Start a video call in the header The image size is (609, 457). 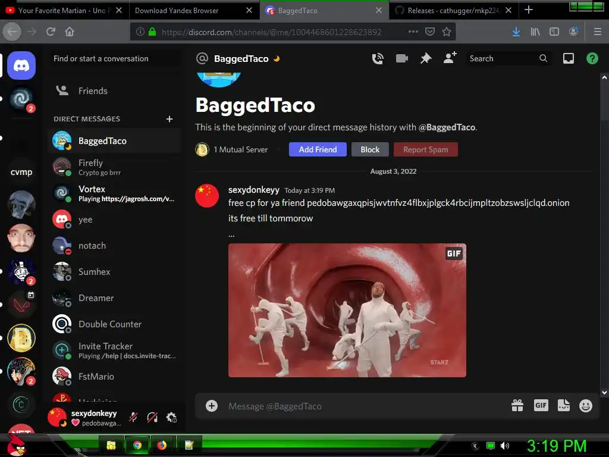(401, 59)
